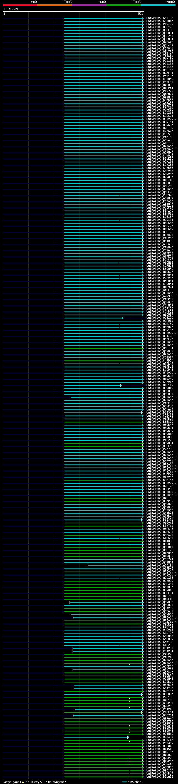Open hit UniRef100_Q9LYR2
This screenshot has height=784, width=178.
click(160, 27)
